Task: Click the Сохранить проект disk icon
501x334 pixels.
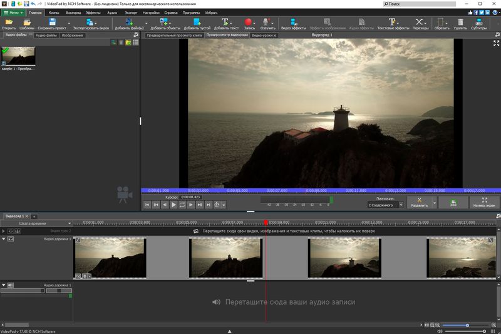Action: [53, 23]
